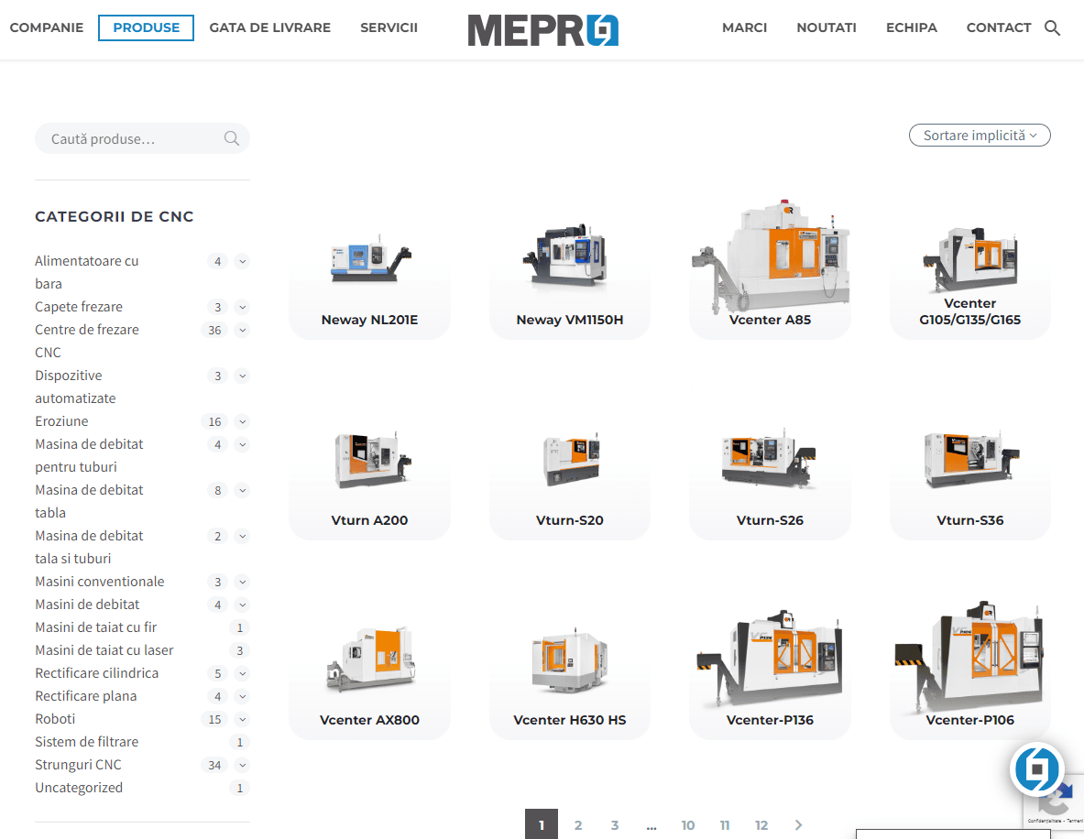Expand Eroziune category chevron

(x=242, y=421)
